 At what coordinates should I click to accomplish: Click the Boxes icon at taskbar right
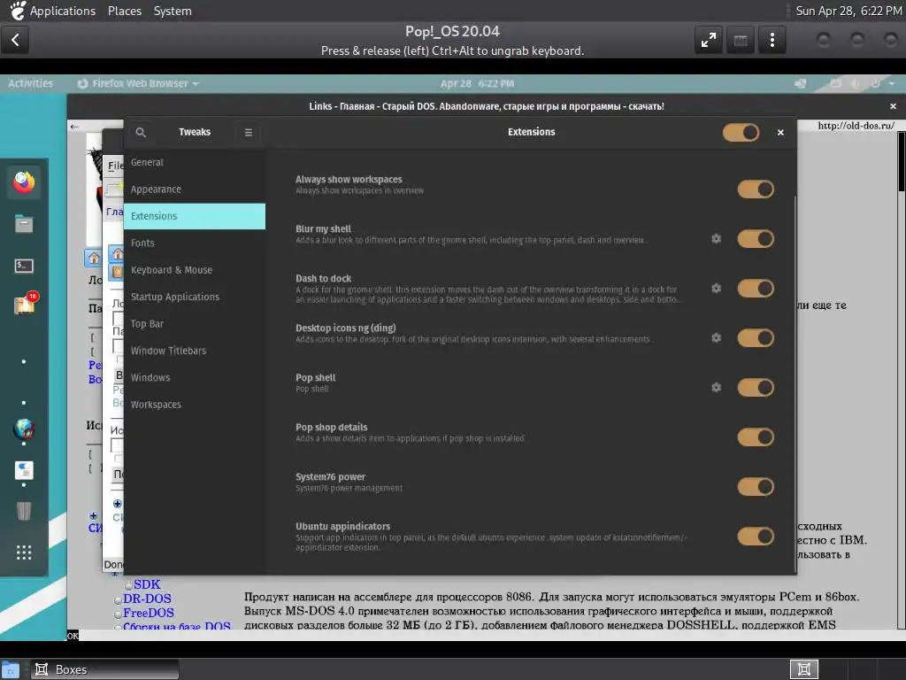[x=803, y=669]
